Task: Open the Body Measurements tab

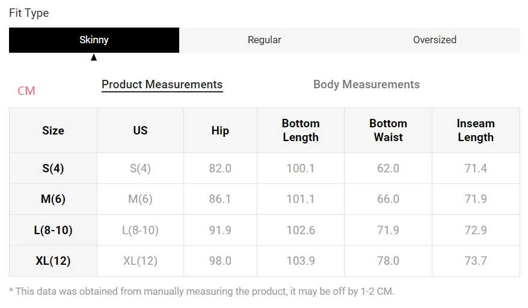Action: [366, 85]
